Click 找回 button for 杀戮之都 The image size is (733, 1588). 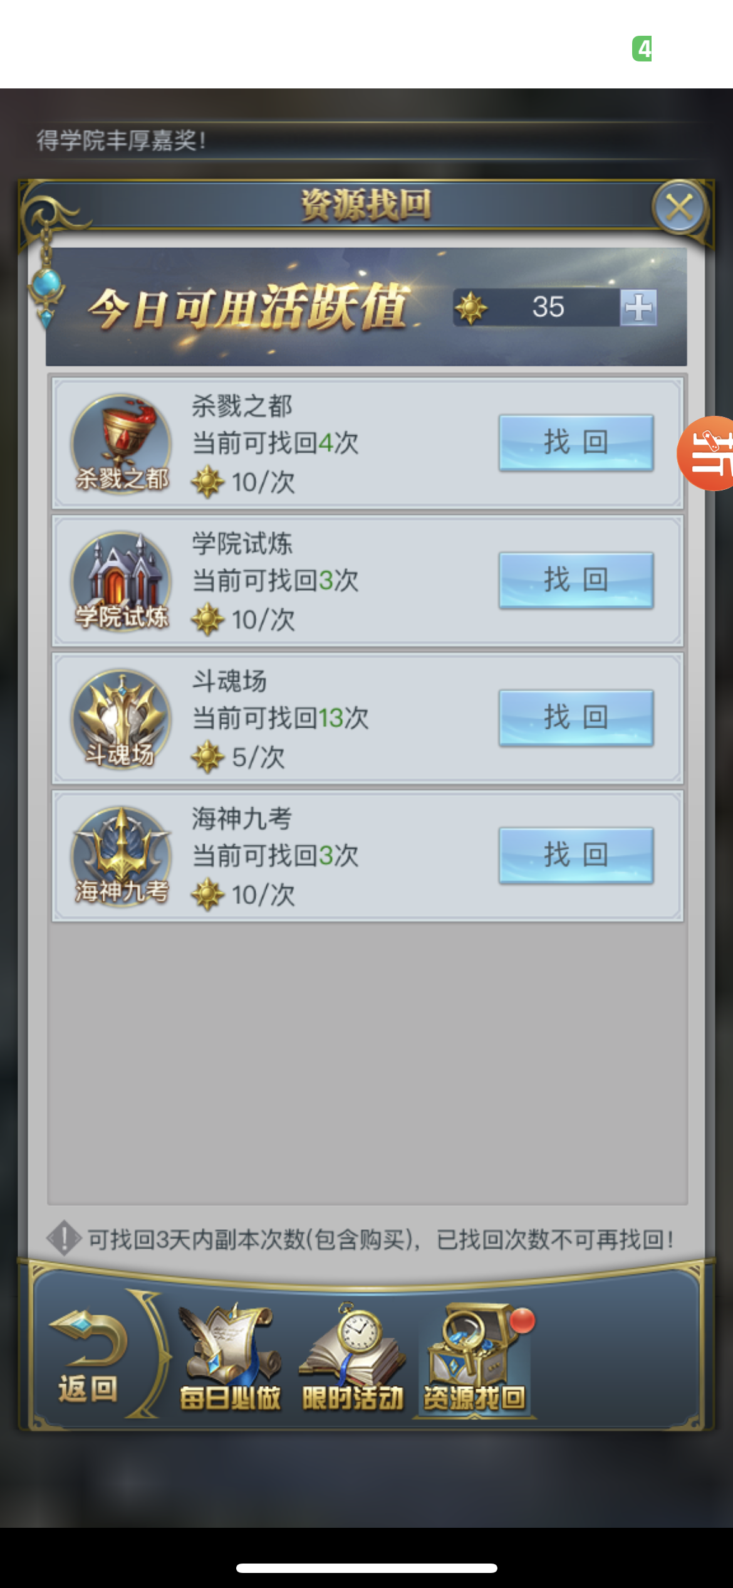coord(576,443)
